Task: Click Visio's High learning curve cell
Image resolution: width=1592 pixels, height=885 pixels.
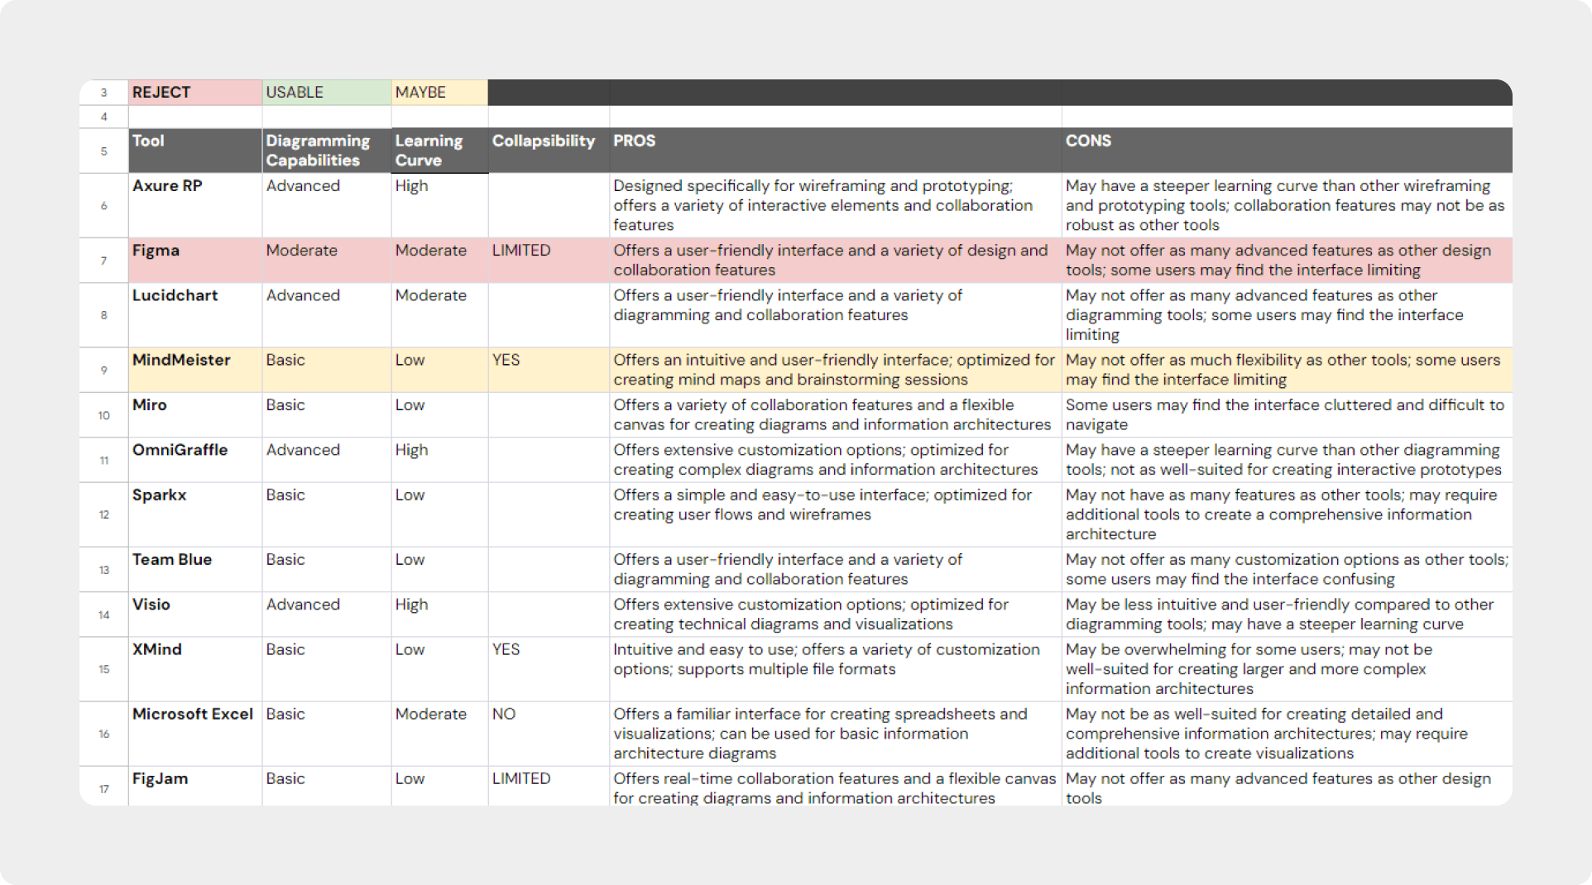Action: [x=439, y=615]
